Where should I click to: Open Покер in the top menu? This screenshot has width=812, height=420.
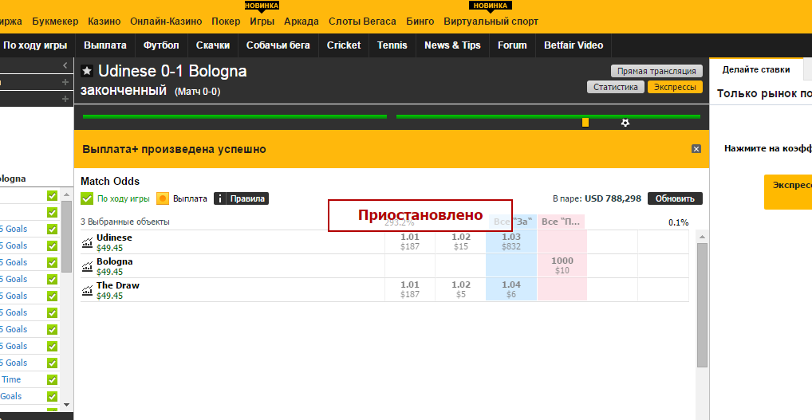[226, 22]
